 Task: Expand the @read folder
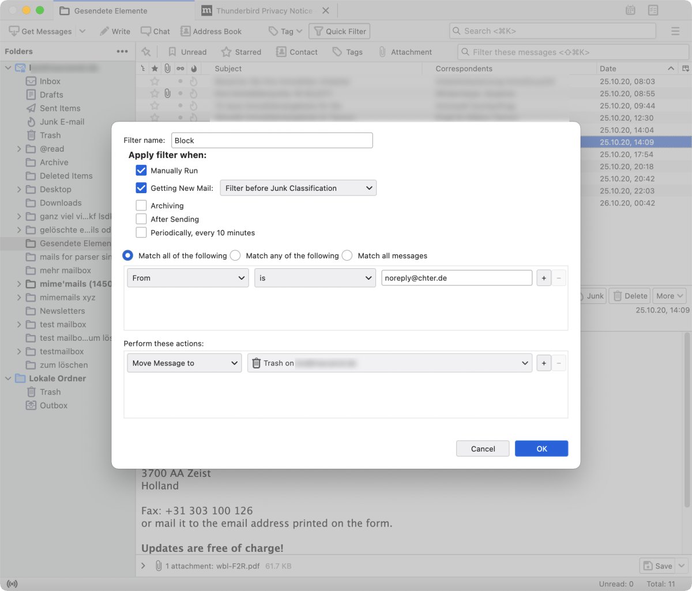19,149
